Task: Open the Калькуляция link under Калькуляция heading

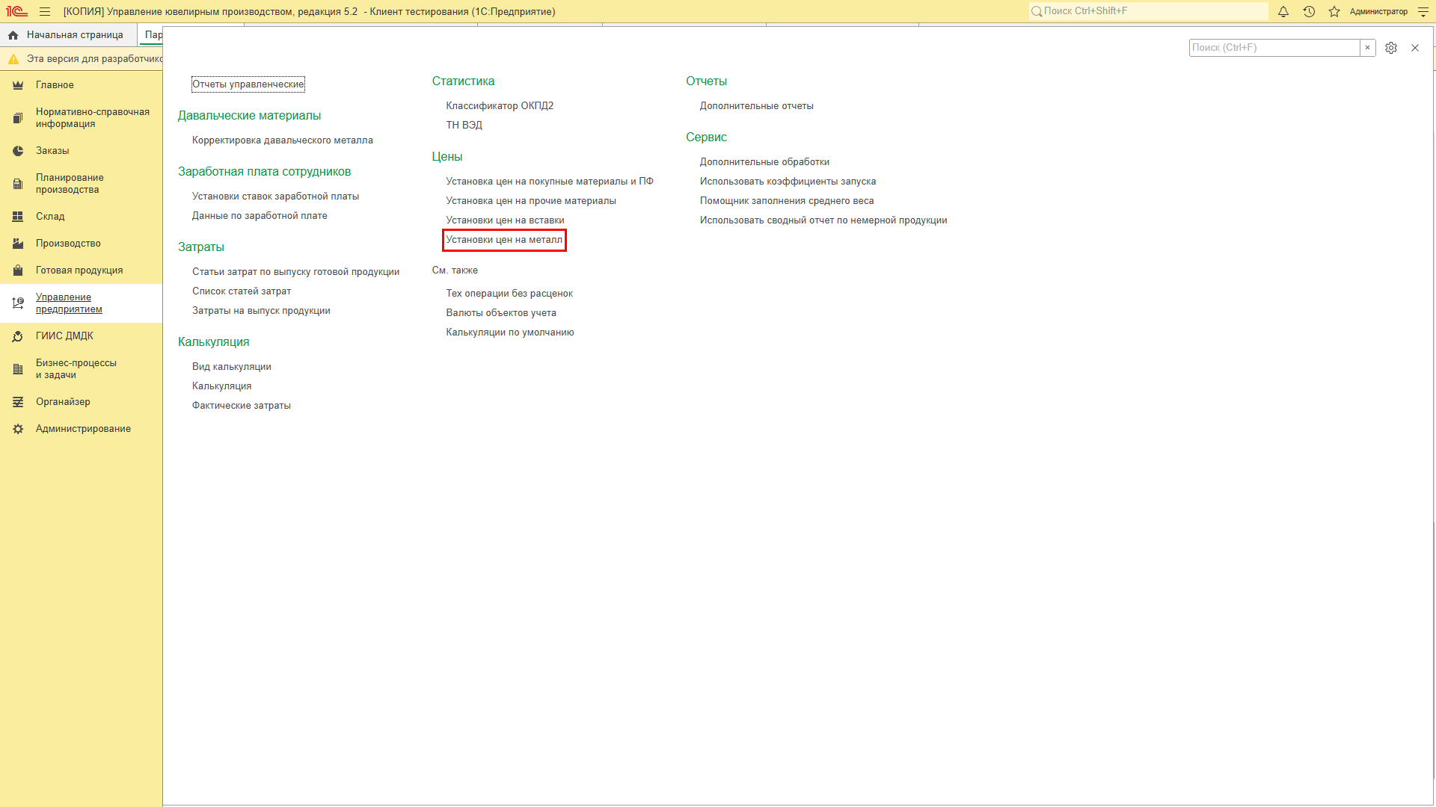Action: [x=221, y=386]
